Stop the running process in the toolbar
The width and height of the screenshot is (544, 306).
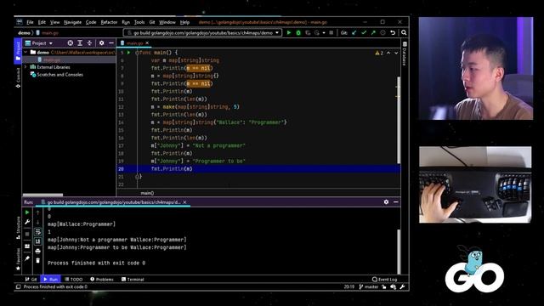point(331,32)
